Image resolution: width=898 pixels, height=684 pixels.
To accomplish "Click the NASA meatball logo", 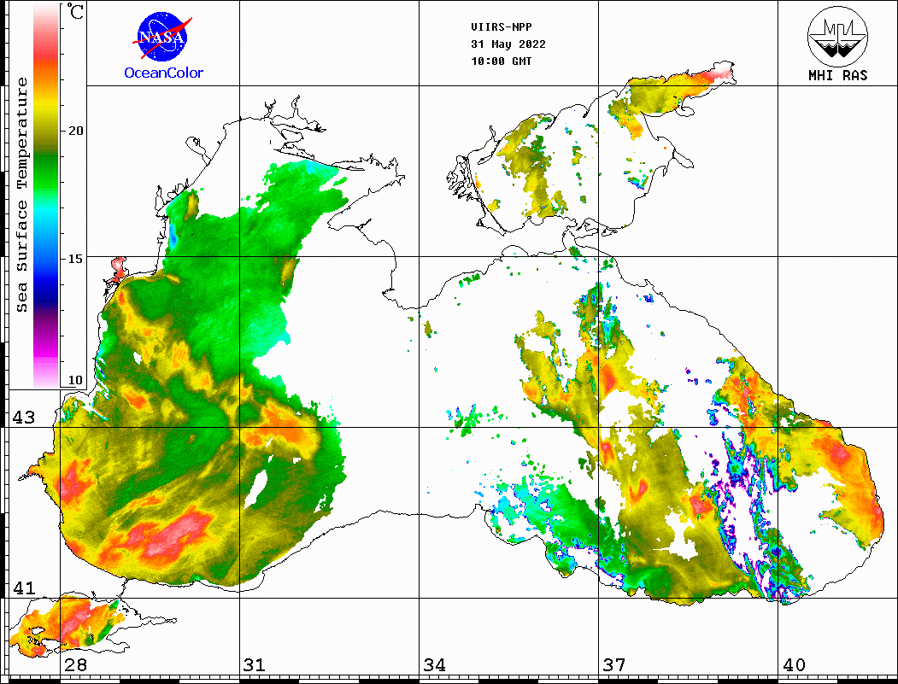I will [162, 37].
